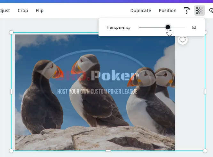The width and height of the screenshot is (213, 157).
Task: Toggle the Transparency checkerboard icon
Action: pyautogui.click(x=200, y=11)
